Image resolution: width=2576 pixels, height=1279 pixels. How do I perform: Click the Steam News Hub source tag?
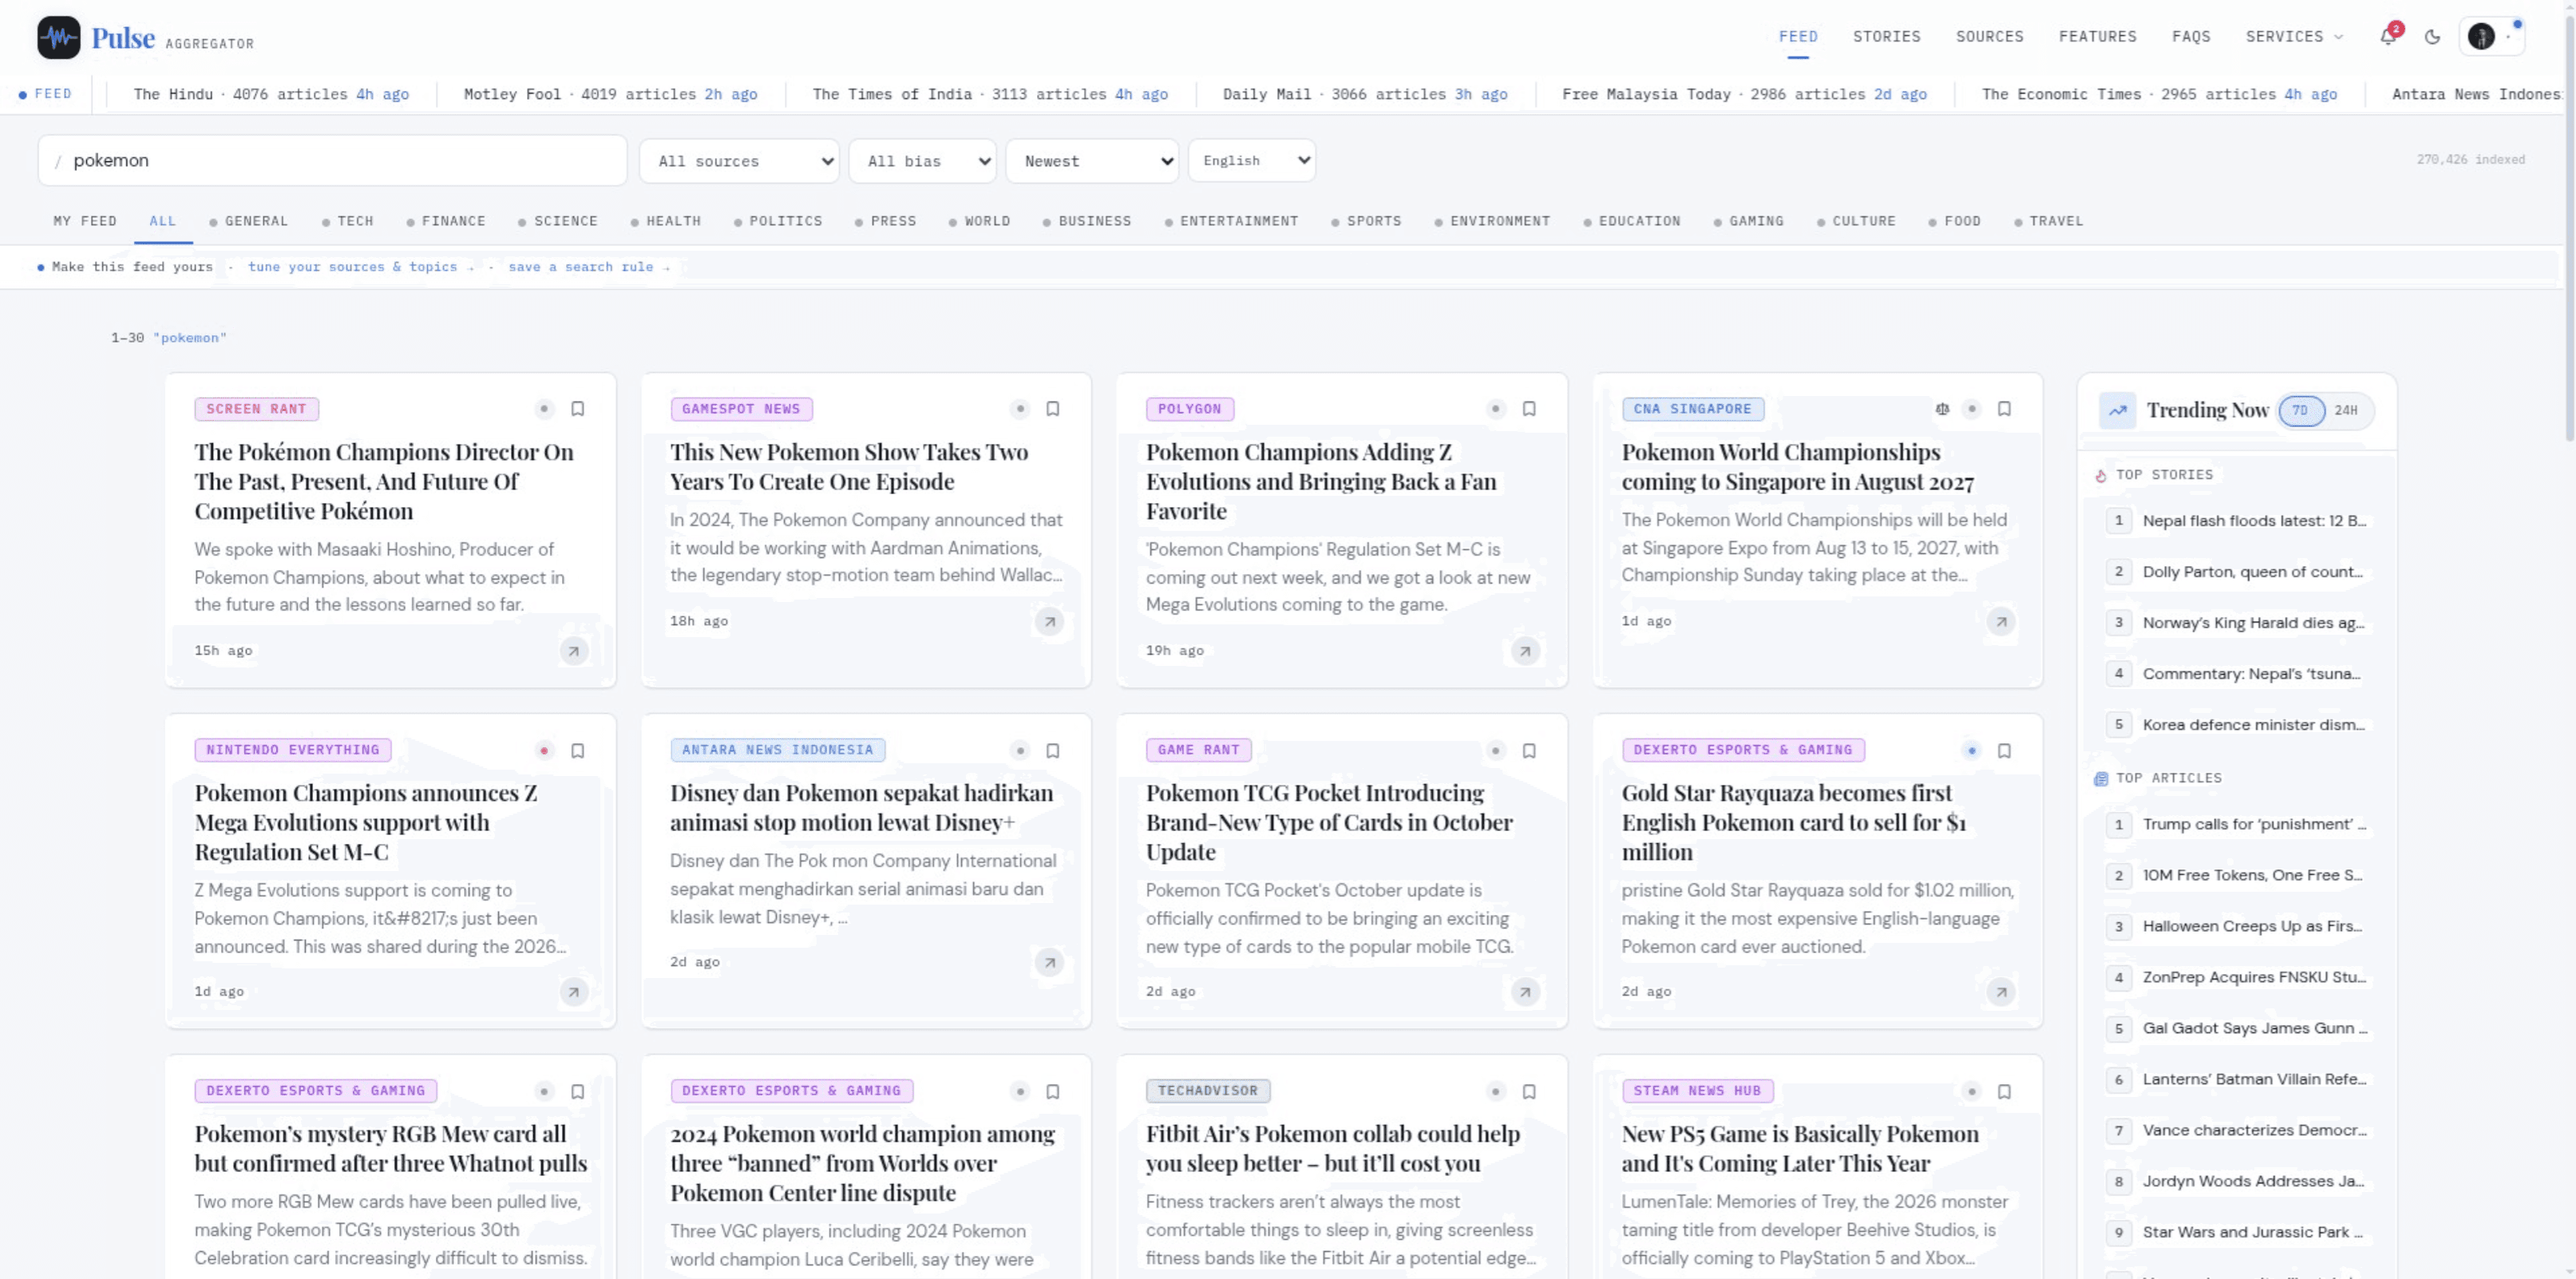(x=1696, y=1091)
